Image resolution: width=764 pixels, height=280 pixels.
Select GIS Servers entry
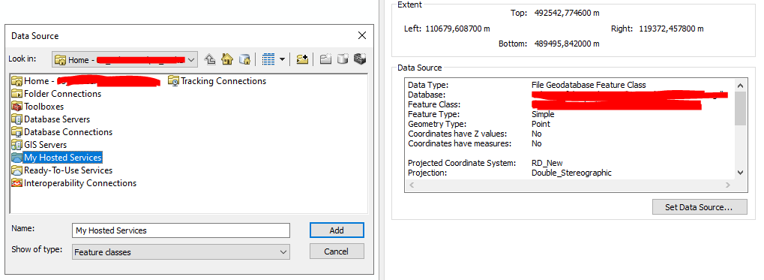(x=39, y=144)
